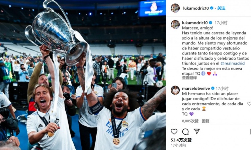Viewport: 251px width, 150px height.
Task: Like the post with the heart icon
Action: pos(174,132)
